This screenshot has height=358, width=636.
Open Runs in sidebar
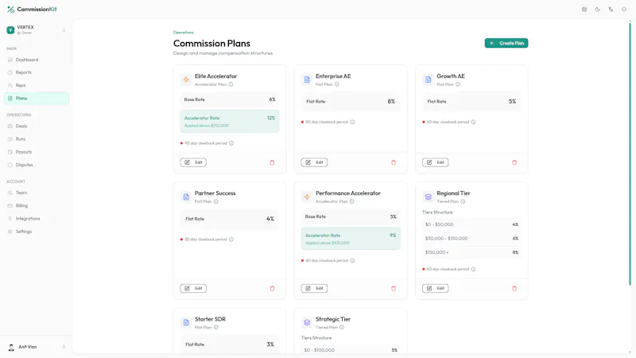[x=36, y=139]
